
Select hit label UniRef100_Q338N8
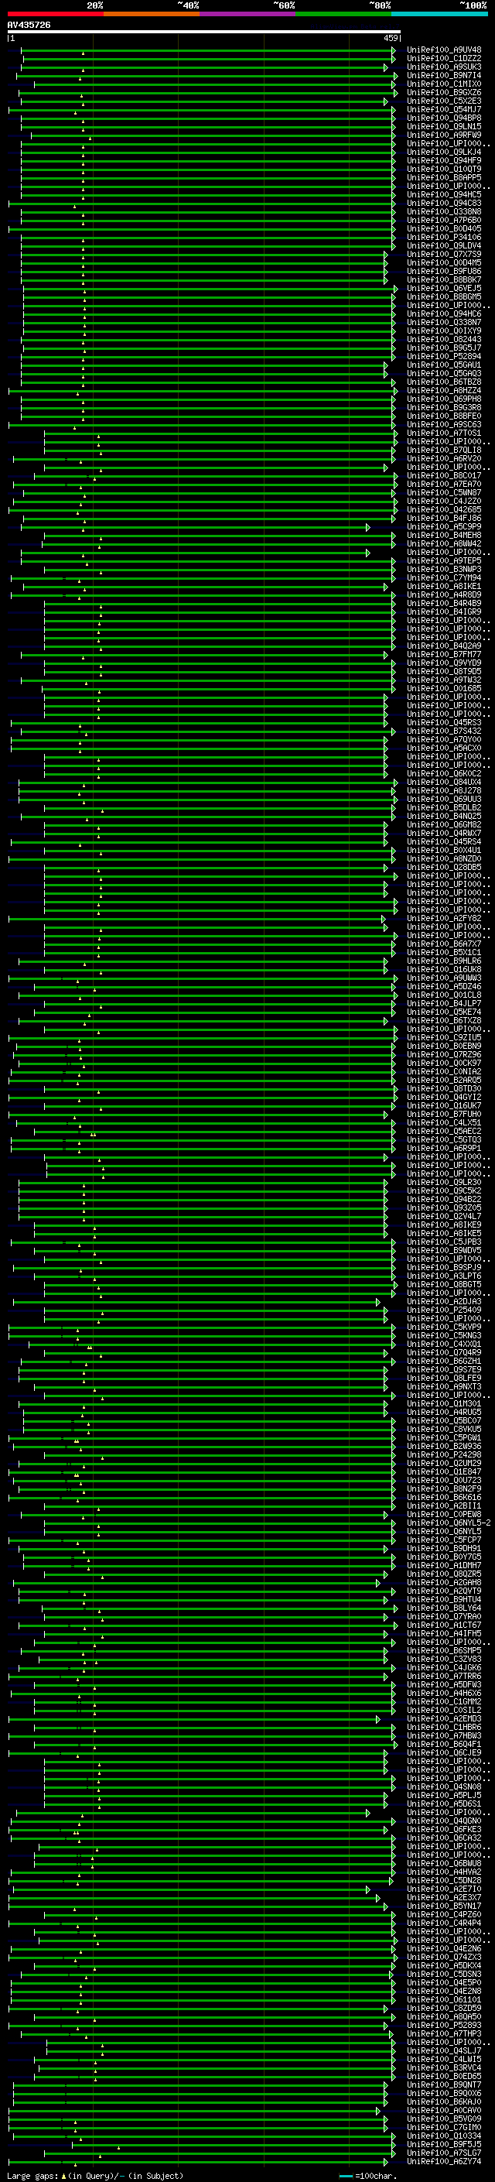click(444, 212)
